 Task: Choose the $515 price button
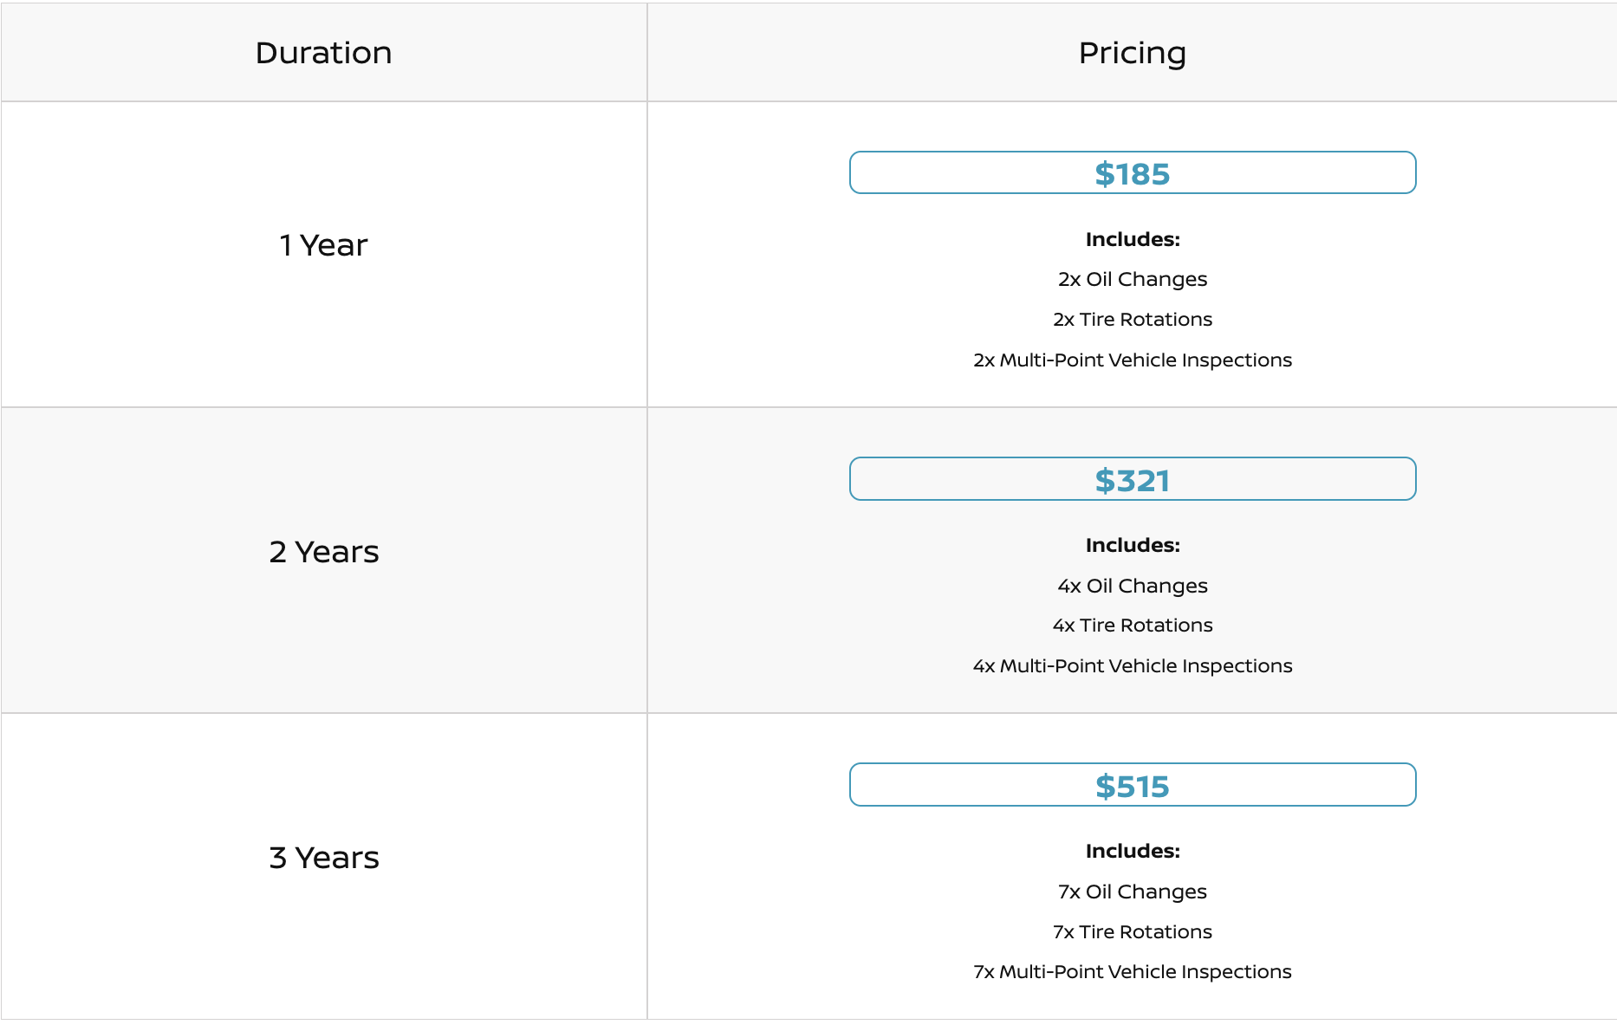coord(1133,785)
